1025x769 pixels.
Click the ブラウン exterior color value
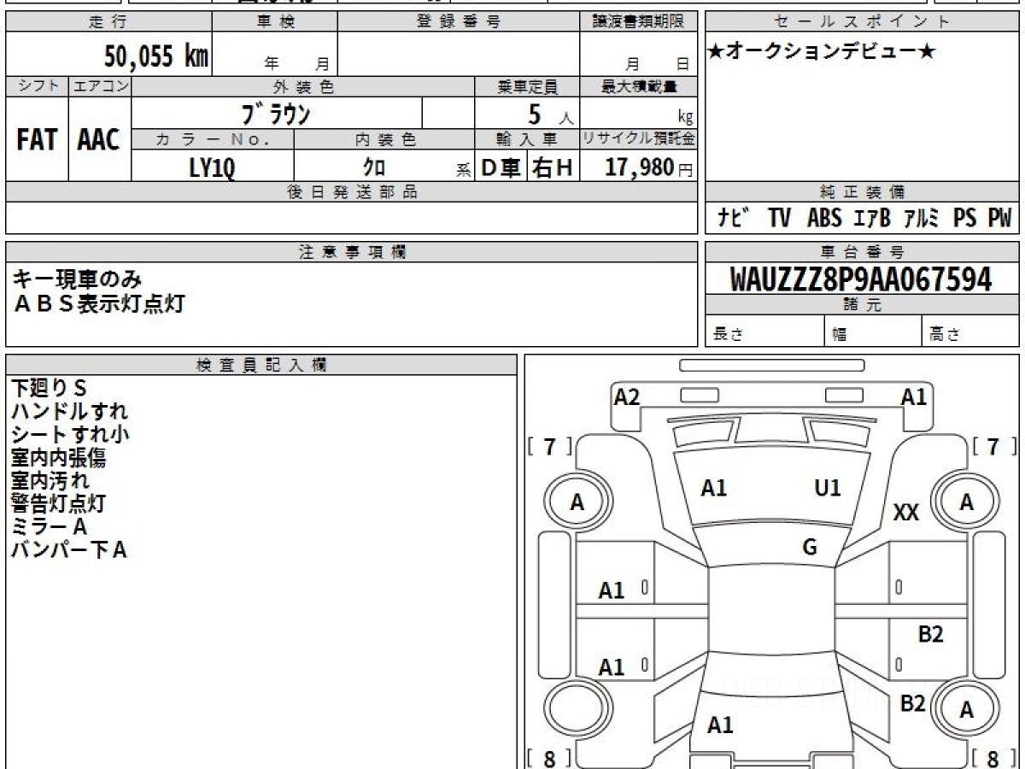point(275,113)
